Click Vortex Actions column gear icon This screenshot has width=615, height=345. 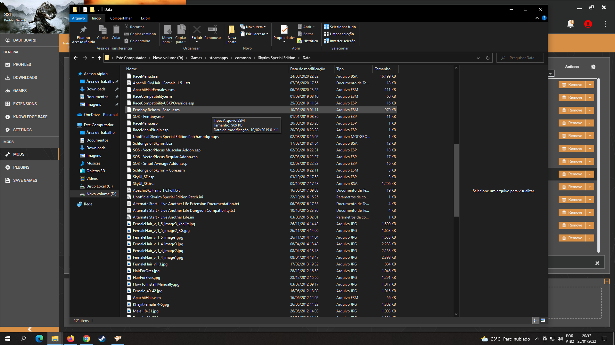[x=593, y=67]
